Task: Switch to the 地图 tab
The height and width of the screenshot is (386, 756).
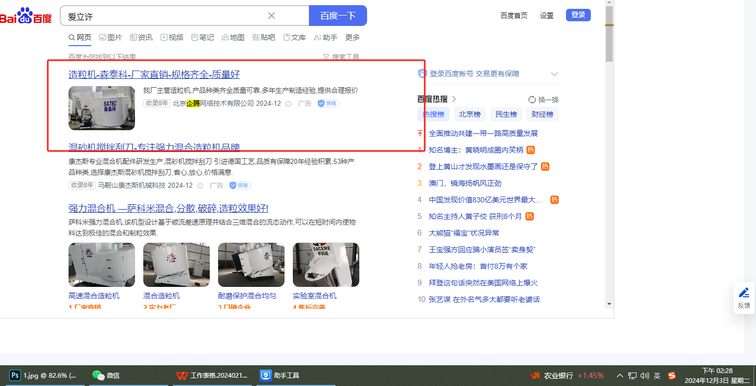Action: 233,37
